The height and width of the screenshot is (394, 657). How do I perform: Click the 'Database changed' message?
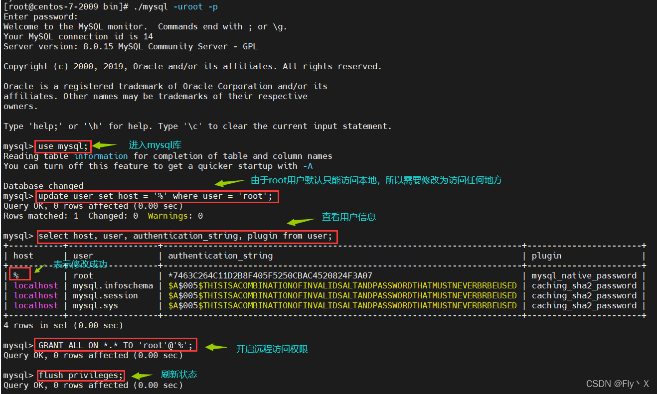click(43, 186)
